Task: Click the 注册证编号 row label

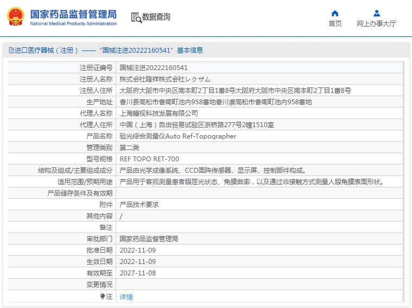Action: pyautogui.click(x=96, y=67)
